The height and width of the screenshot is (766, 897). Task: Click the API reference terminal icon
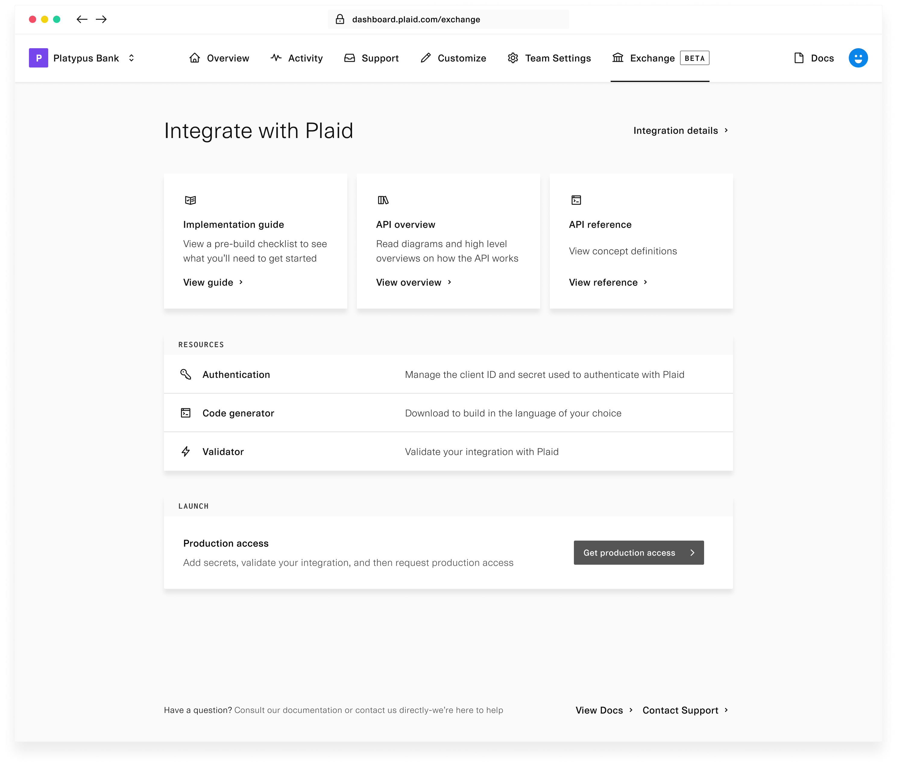click(x=576, y=200)
